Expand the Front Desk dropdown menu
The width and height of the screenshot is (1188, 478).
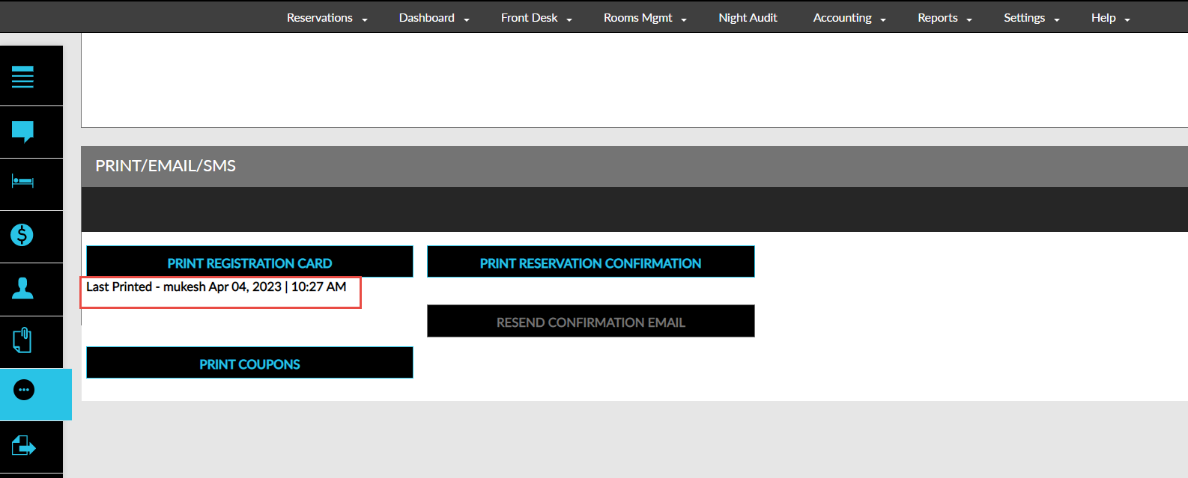click(536, 18)
